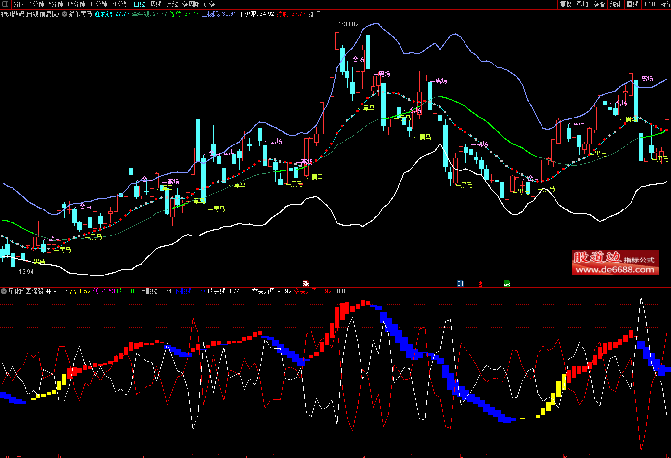Expand the 更多 periods menu
The width and height of the screenshot is (671, 458).
coord(211,4)
